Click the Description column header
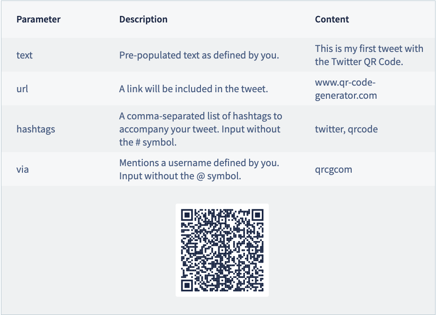This screenshot has height=315, width=436. (x=143, y=19)
